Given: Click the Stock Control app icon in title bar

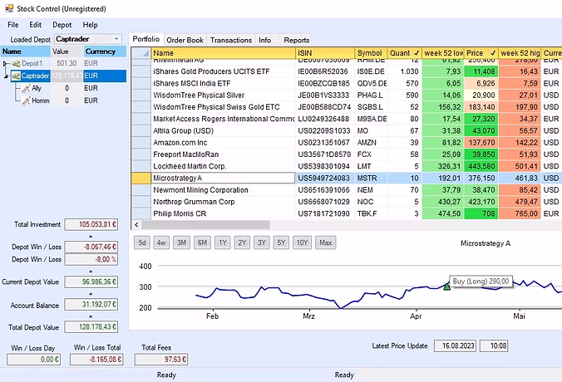Looking at the screenshot, I should pos(8,7).
